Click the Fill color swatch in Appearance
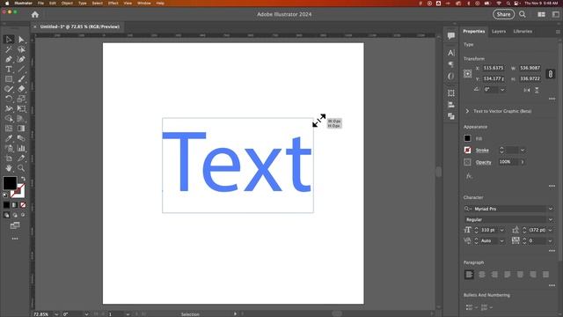The width and height of the screenshot is (563, 317). tap(467, 138)
